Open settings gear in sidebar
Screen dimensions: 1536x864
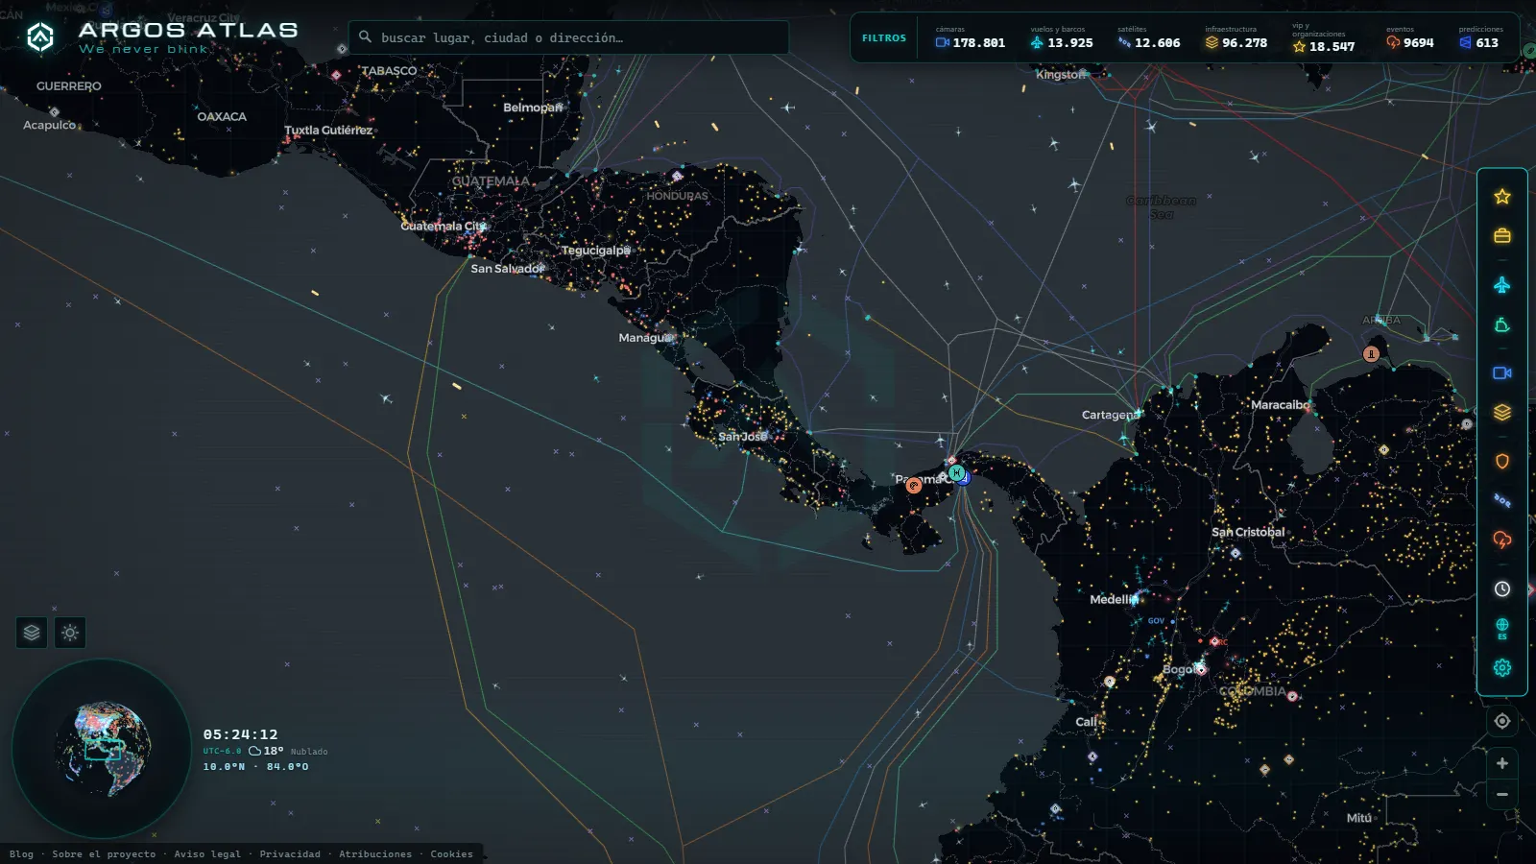(1502, 668)
